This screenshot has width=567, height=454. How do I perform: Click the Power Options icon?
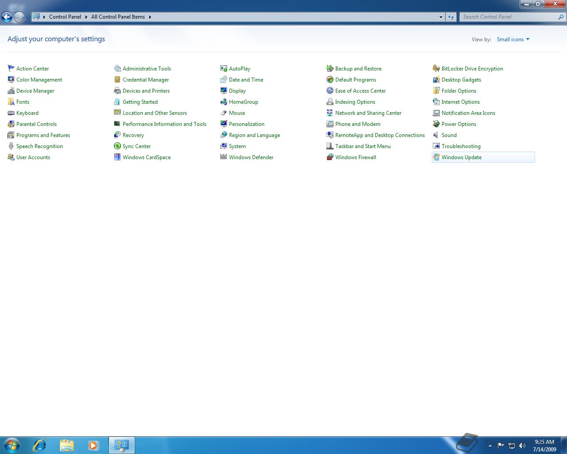click(x=436, y=124)
